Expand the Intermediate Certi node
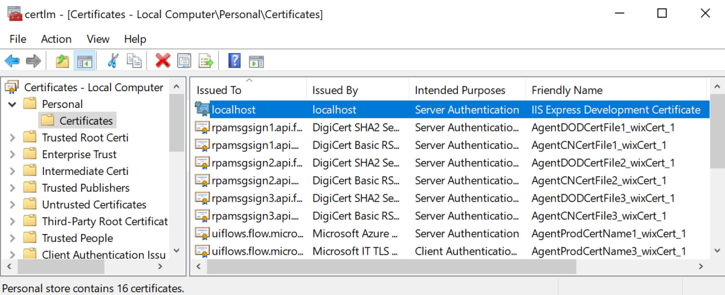The image size is (725, 295). 12,171
